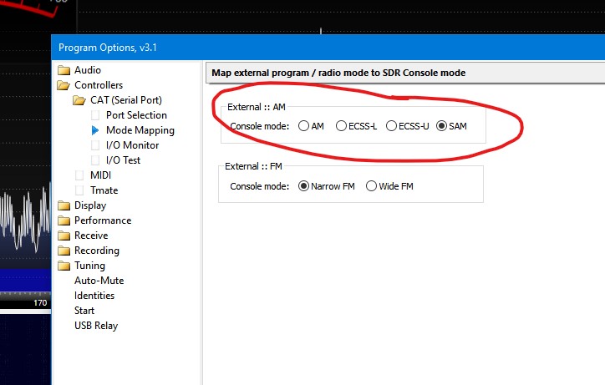This screenshot has width=605, height=385.
Task: Open I/O Monitor page in tree
Action: pyautogui.click(x=132, y=145)
